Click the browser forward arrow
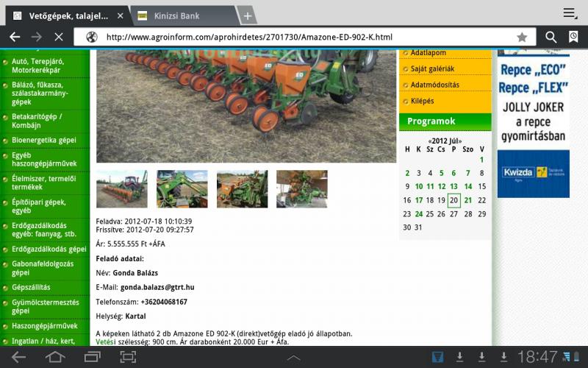The image size is (588, 368). pos(36,37)
